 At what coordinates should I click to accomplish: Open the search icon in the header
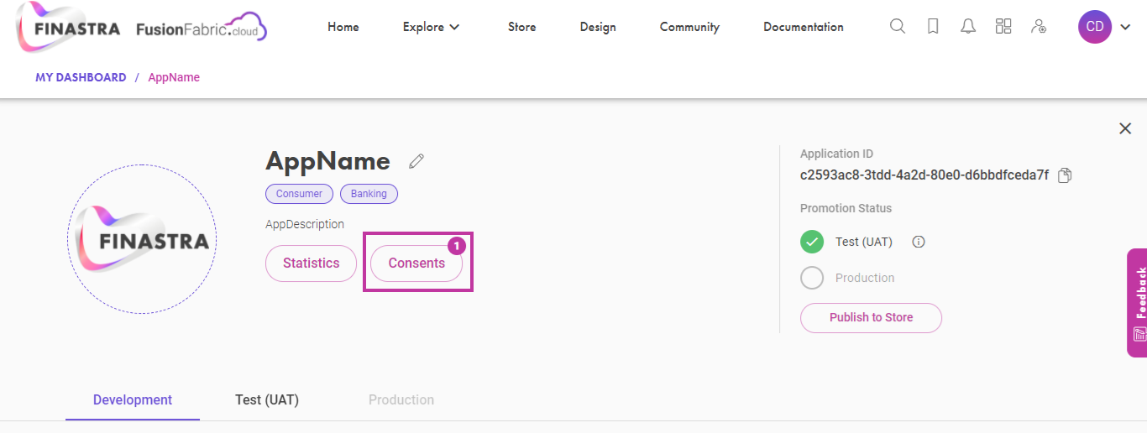coord(898,26)
